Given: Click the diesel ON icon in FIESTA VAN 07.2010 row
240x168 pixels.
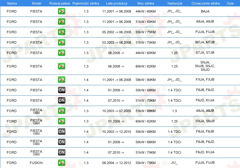Looking at the screenshot, I should tap(61, 152).
